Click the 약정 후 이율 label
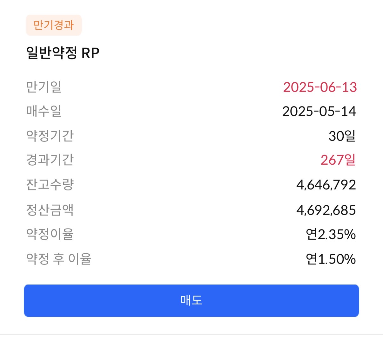Screen dimensions: 383x350 [59, 259]
